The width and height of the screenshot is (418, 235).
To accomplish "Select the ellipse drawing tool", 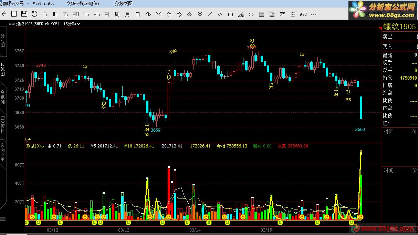I will click(251, 14).
